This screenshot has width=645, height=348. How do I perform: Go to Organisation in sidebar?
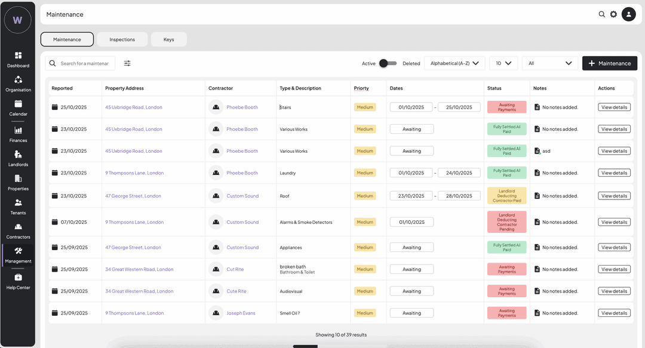18,84
